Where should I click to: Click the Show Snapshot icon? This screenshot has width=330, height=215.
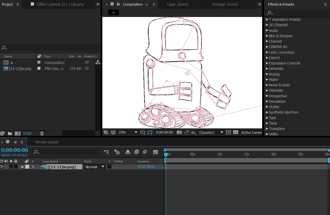[x=186, y=132]
